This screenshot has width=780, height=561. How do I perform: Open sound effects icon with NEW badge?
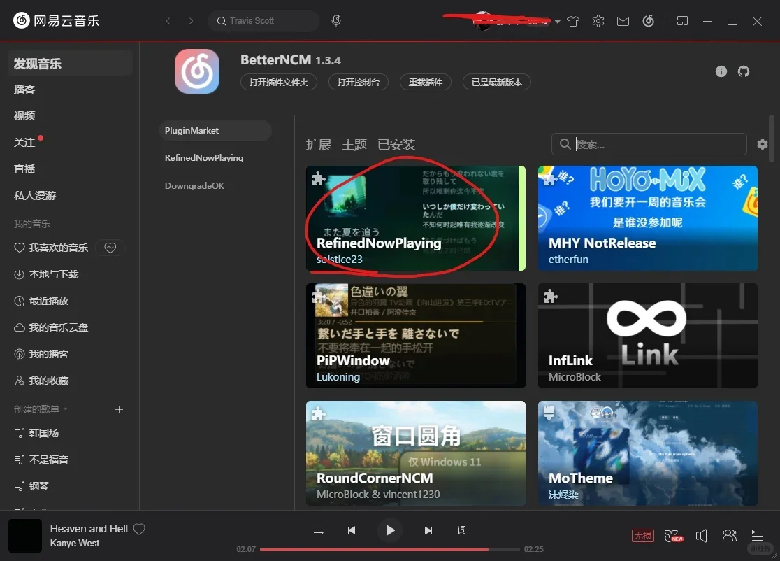click(x=674, y=536)
